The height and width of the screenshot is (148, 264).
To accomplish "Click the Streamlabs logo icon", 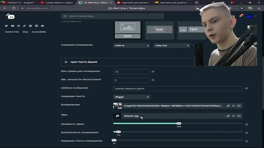I will click(10, 16).
